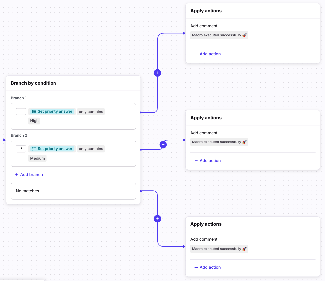Select the No matches branch box
325x281 pixels.
pos(73,191)
